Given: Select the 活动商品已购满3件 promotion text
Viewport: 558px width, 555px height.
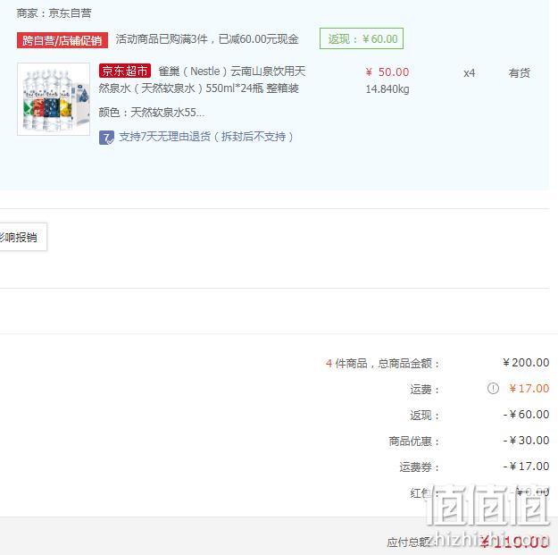Looking at the screenshot, I should coord(207,39).
